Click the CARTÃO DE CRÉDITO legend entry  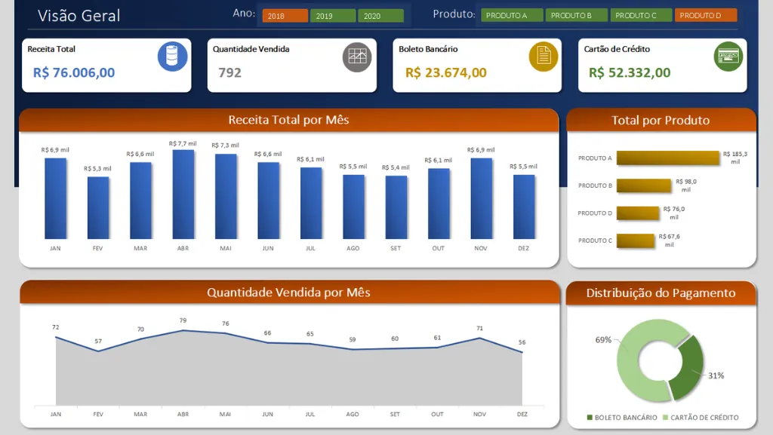[704, 418]
